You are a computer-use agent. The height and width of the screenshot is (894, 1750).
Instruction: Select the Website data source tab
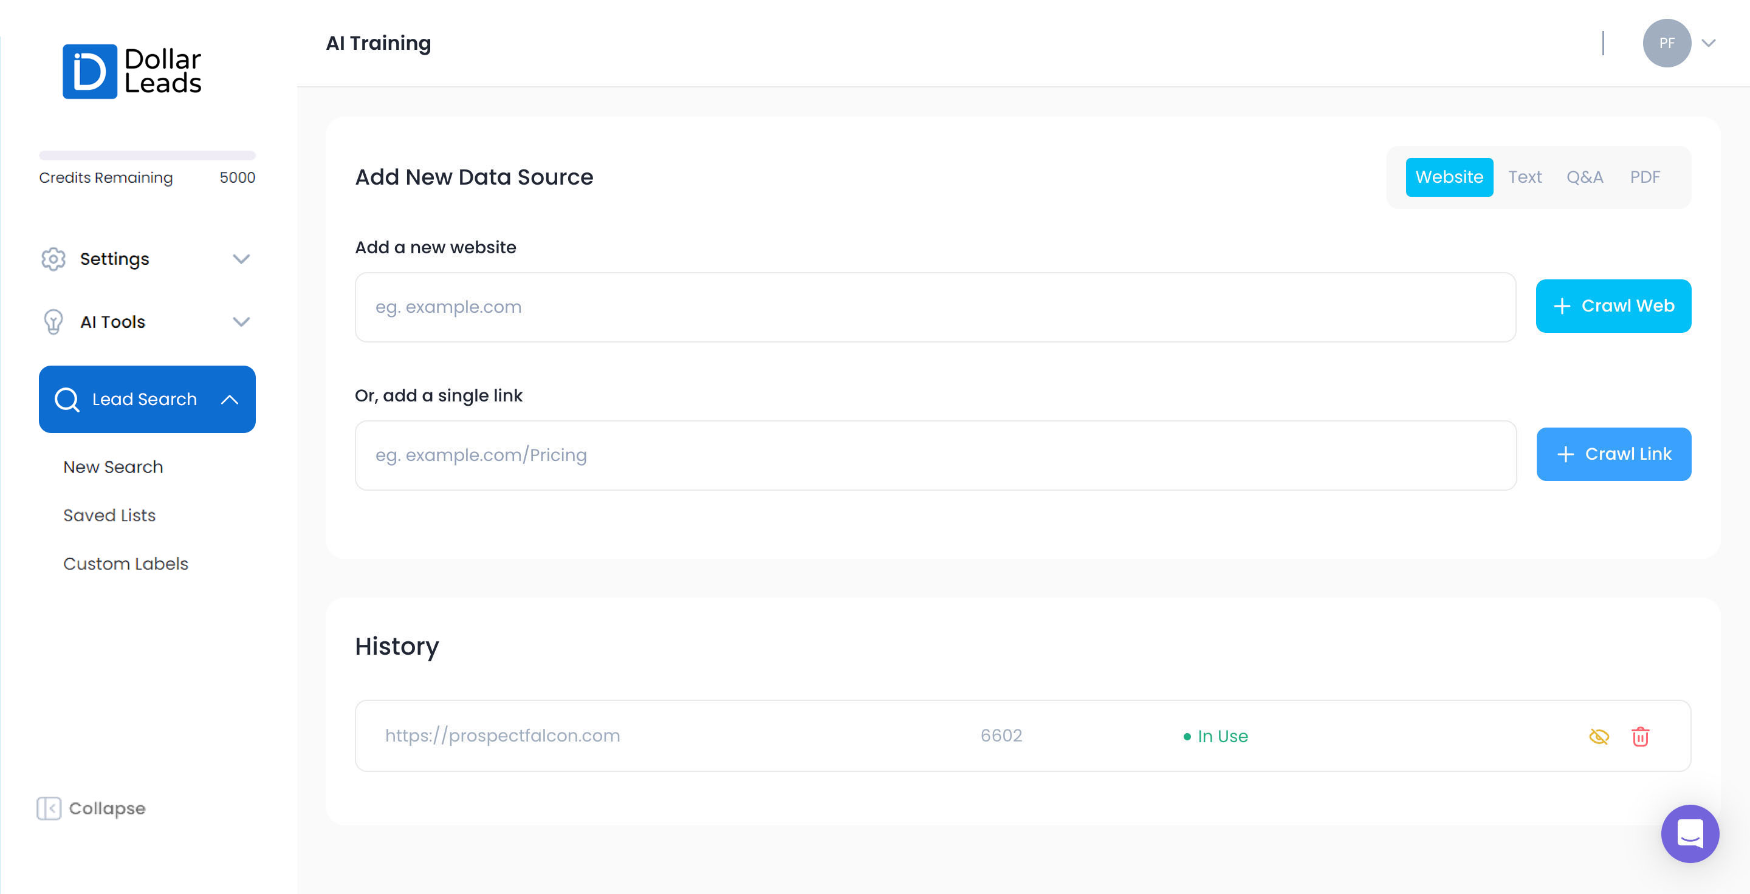click(x=1449, y=177)
